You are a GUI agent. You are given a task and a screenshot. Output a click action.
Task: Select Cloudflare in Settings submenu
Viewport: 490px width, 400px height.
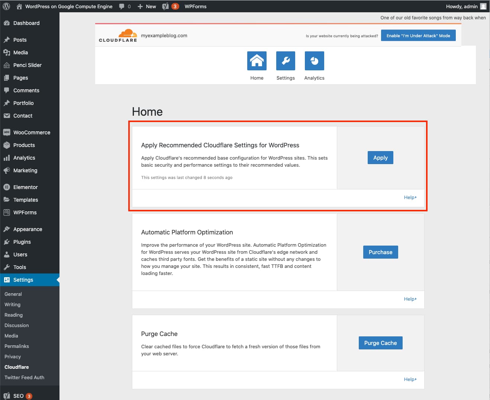tap(17, 367)
